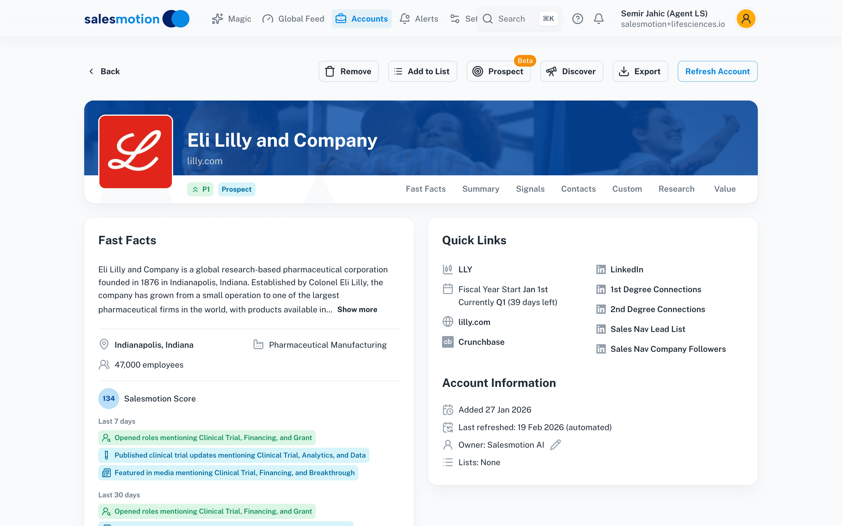Open the Prospect Beta button

coord(498,71)
